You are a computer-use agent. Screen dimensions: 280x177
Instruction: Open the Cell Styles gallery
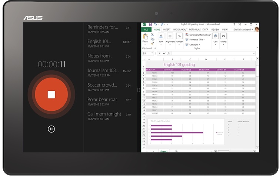click(193, 44)
